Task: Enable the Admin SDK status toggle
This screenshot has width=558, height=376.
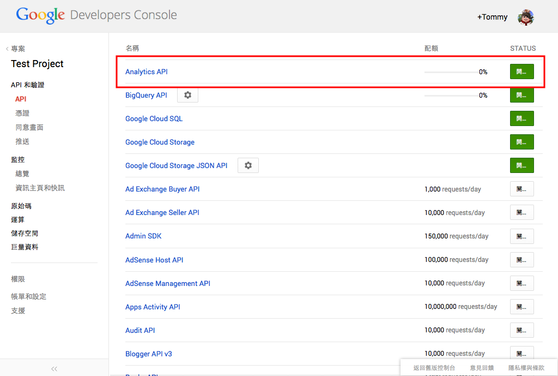Action: tap(521, 236)
